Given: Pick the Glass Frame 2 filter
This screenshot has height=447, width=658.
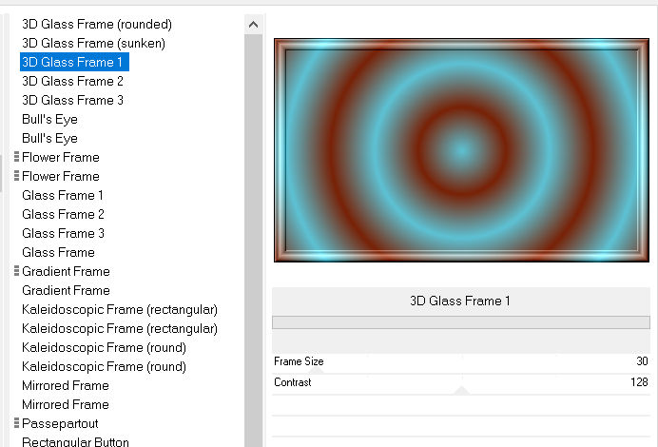Looking at the screenshot, I should coord(63,214).
